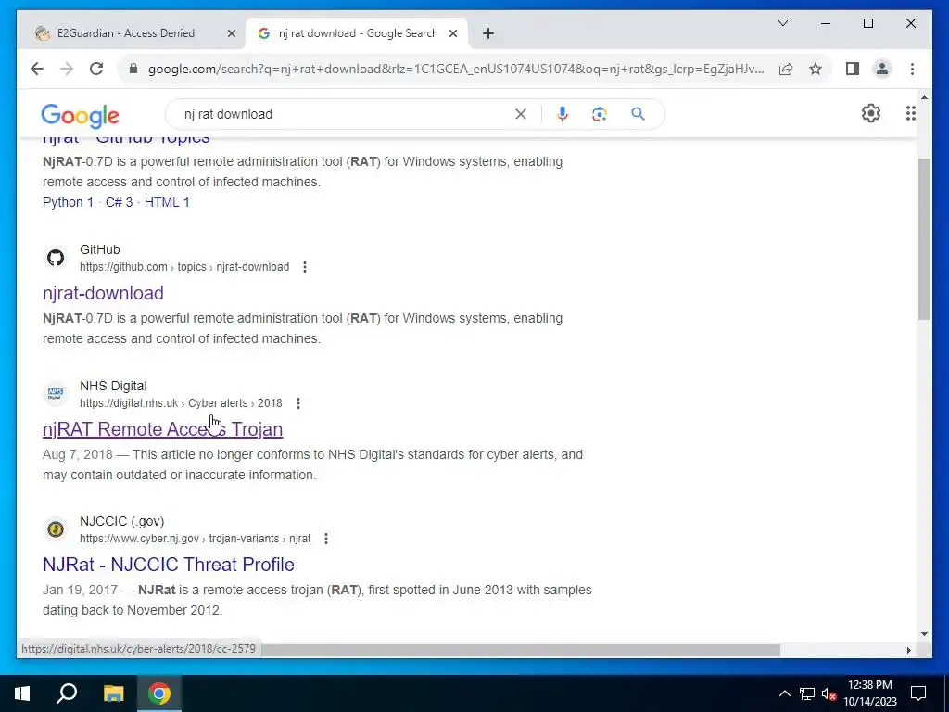
Task: Click the HTML 1 sublink
Action: click(167, 202)
